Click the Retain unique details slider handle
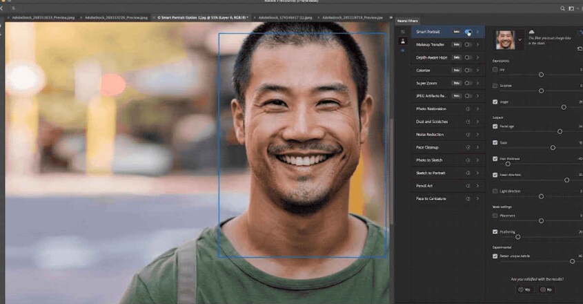The height and width of the screenshot is (304, 583). pos(572,262)
